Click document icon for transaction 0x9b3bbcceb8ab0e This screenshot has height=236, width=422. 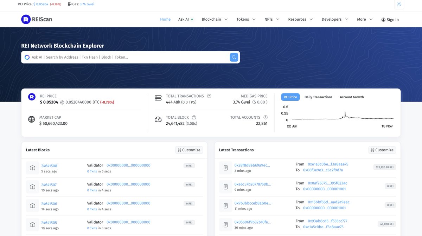(x=225, y=206)
